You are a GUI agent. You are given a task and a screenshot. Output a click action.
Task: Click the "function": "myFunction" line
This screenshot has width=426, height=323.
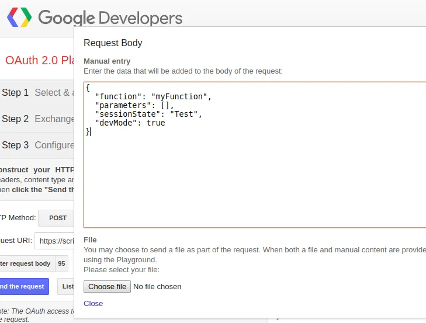153,96
